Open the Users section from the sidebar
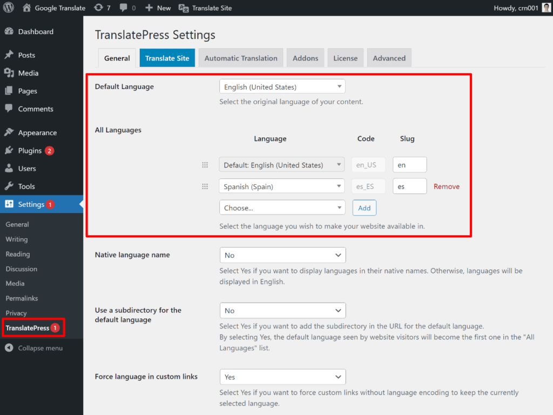 coord(25,168)
